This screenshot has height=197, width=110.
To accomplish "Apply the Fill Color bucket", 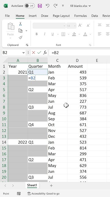I will click(74, 34).
